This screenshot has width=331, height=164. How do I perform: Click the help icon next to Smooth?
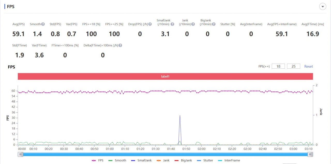43,24
